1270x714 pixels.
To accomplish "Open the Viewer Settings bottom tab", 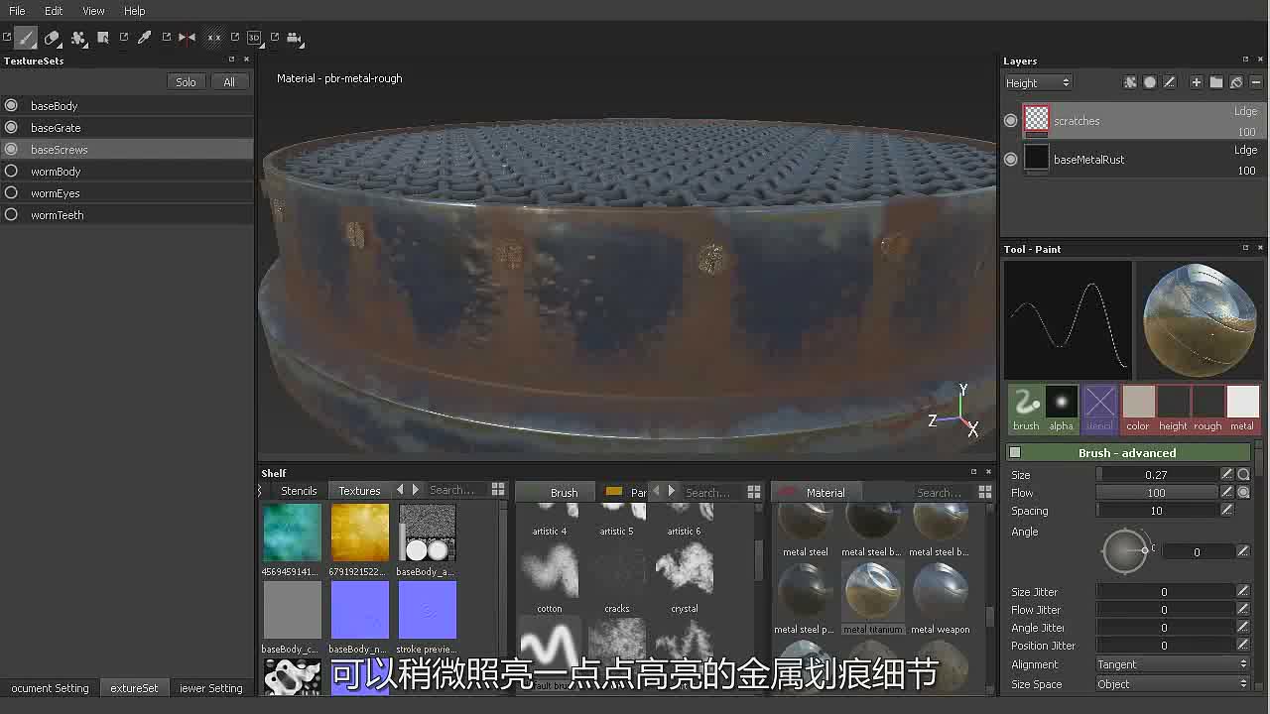I will point(210,688).
